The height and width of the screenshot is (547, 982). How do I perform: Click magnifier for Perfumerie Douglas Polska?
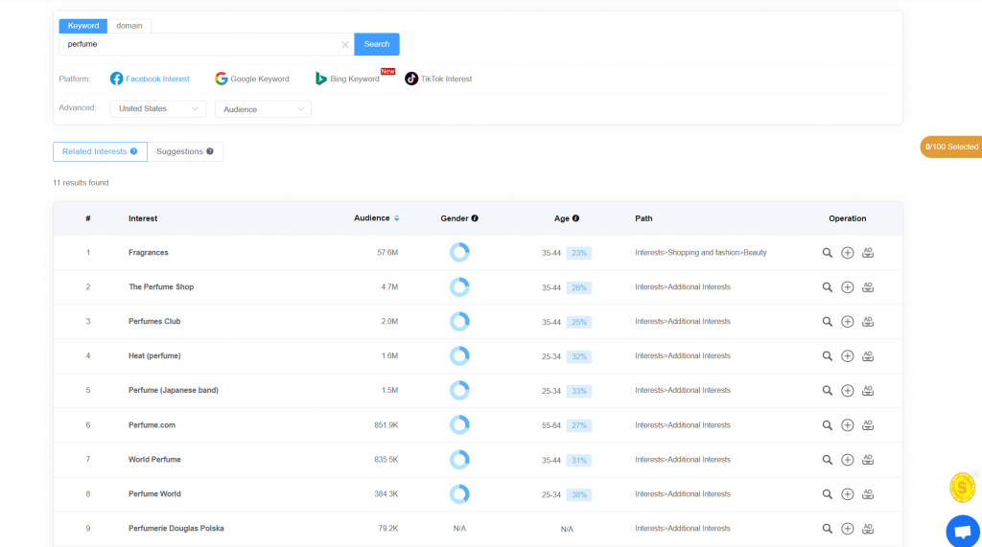(x=828, y=529)
